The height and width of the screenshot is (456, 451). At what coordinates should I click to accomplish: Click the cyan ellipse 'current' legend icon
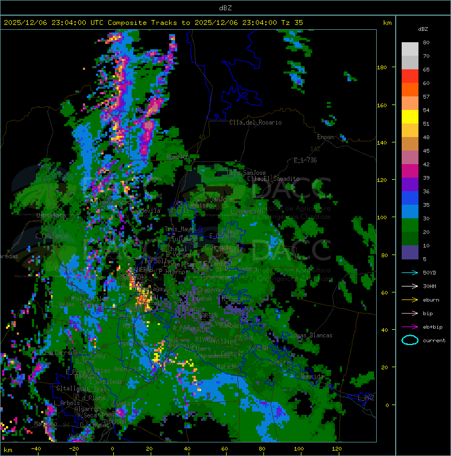coord(410,340)
